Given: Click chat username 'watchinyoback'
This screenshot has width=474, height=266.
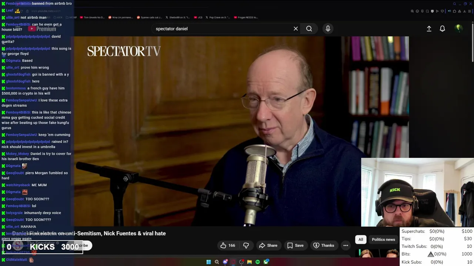Looking at the screenshot, I should (x=18, y=185).
